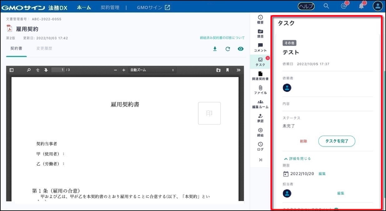Click the search magnifier in the header
Screen dimensions: 386x211
pyautogui.click(x=326, y=6)
